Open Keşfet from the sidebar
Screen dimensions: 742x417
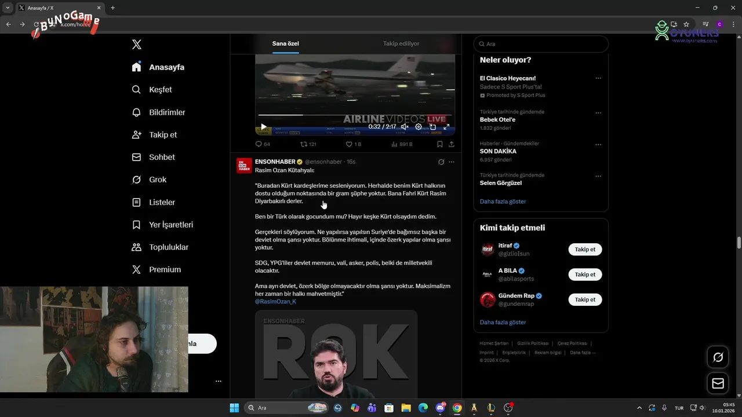pyautogui.click(x=152, y=90)
